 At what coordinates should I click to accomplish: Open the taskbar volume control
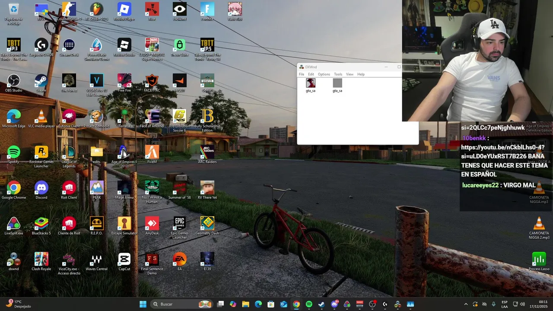(523, 304)
